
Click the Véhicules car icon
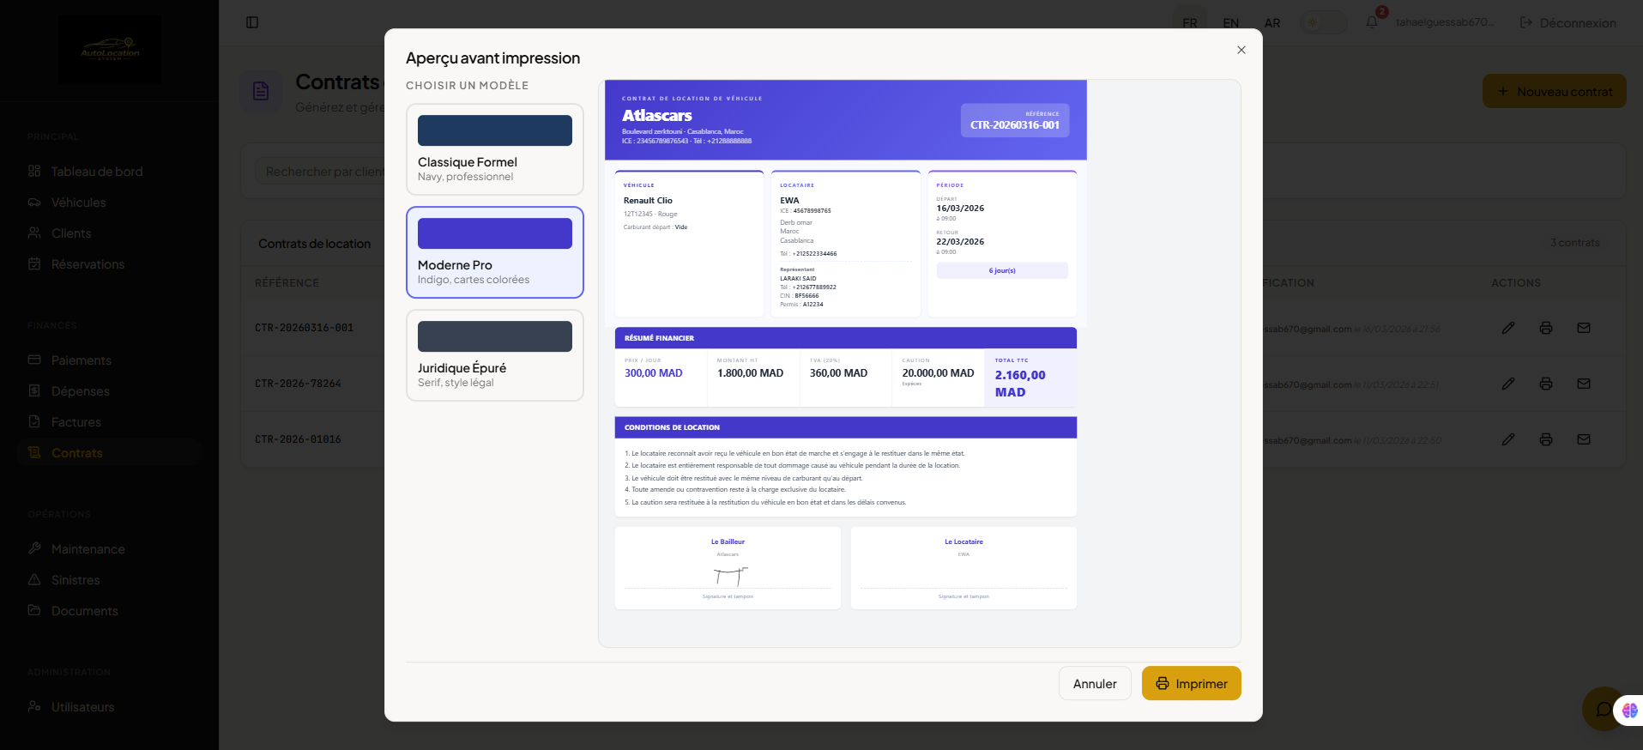[34, 202]
